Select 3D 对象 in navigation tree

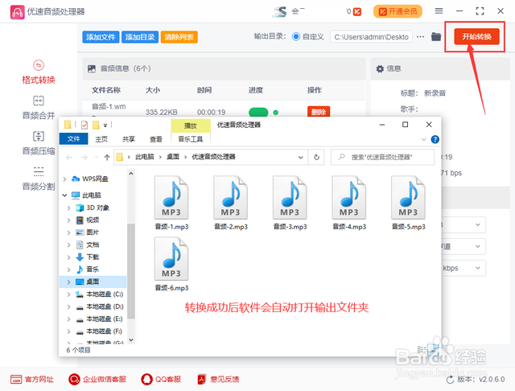[x=97, y=208]
